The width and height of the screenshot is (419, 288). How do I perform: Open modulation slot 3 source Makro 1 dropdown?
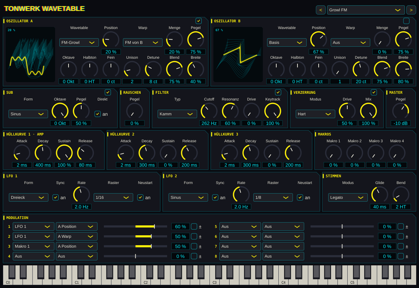pos(34,246)
